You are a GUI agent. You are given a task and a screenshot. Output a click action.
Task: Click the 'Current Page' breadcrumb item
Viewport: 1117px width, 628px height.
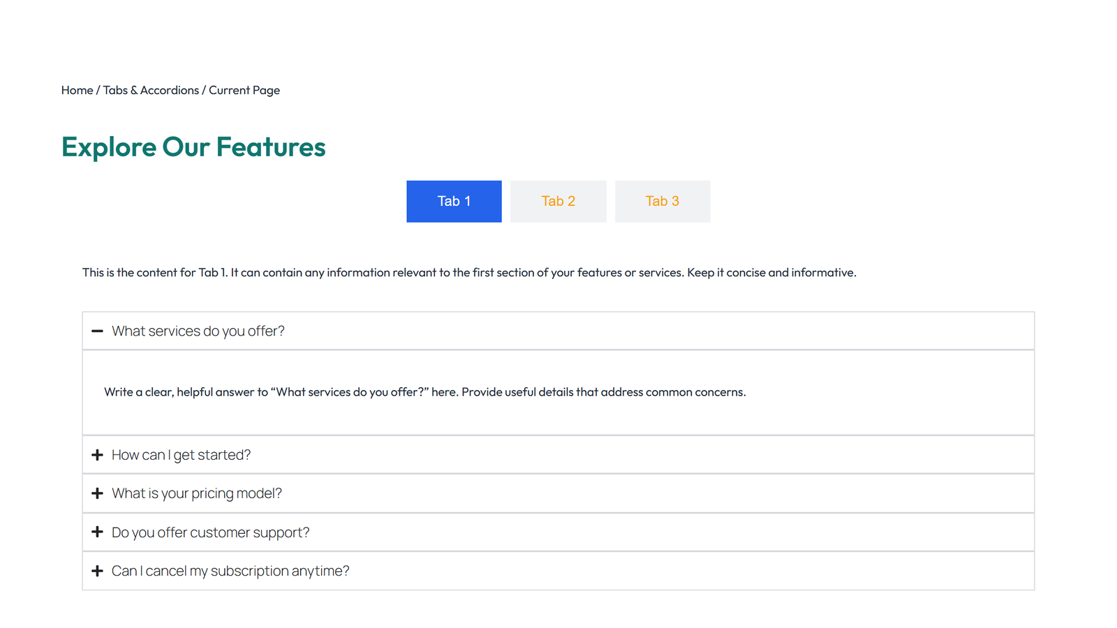244,90
